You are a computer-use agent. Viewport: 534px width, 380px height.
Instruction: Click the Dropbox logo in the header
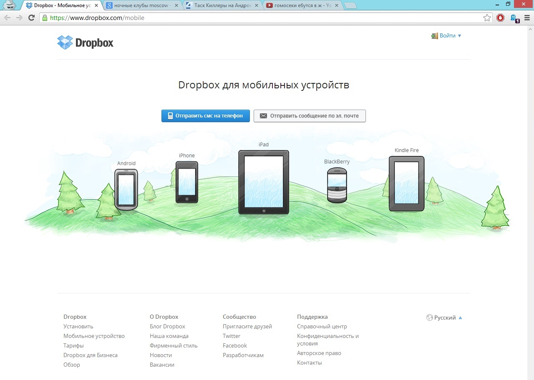[x=85, y=42]
